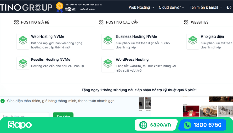Click the Hosting Giá Rẻ grid icon
Viewport: 233px width, 133px height.
point(16,22)
